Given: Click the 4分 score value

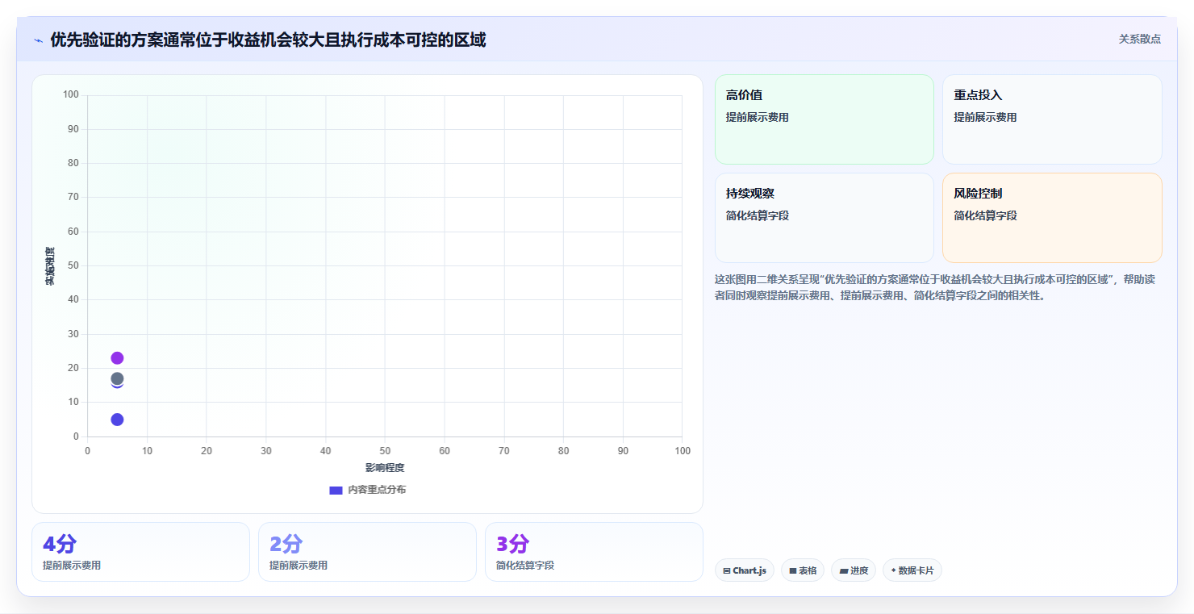Looking at the screenshot, I should point(59,544).
